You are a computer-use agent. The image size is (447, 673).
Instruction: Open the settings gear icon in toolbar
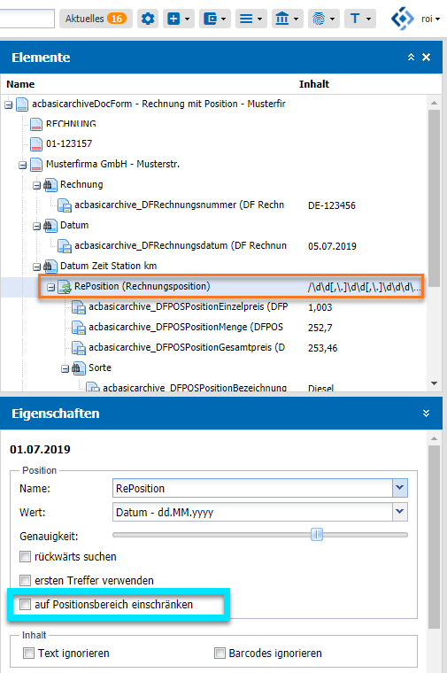148,19
